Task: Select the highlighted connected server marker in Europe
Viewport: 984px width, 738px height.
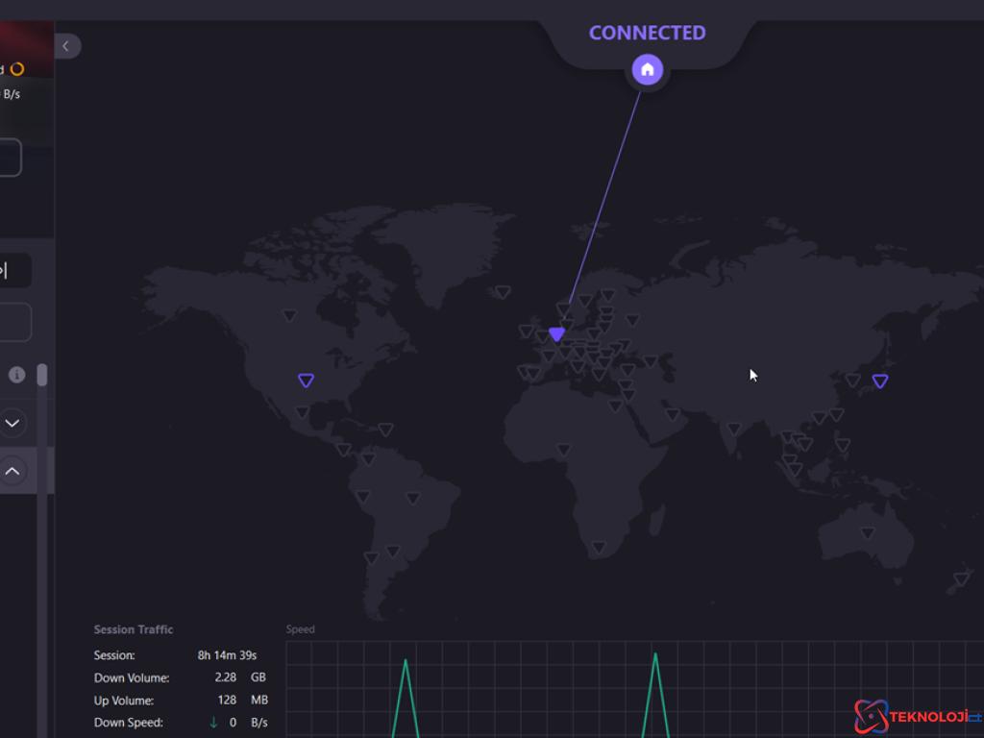Action: click(x=556, y=333)
